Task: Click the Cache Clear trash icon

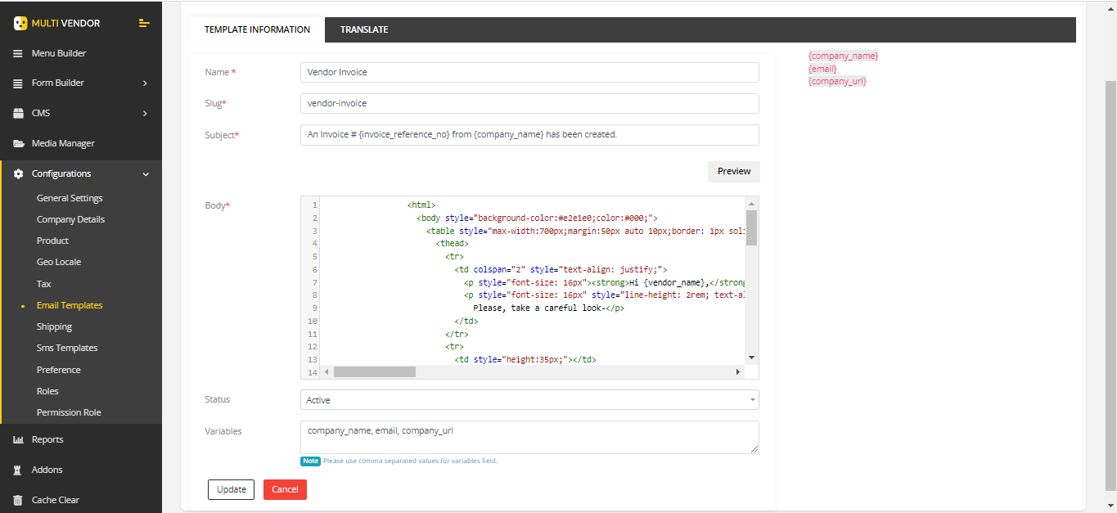Action: pyautogui.click(x=18, y=500)
